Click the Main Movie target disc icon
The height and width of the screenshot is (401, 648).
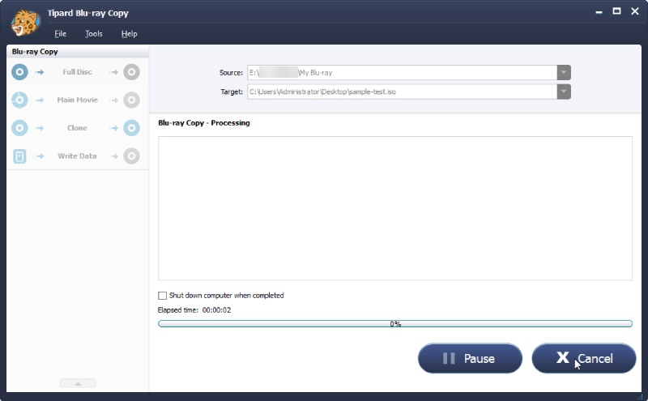(x=131, y=100)
